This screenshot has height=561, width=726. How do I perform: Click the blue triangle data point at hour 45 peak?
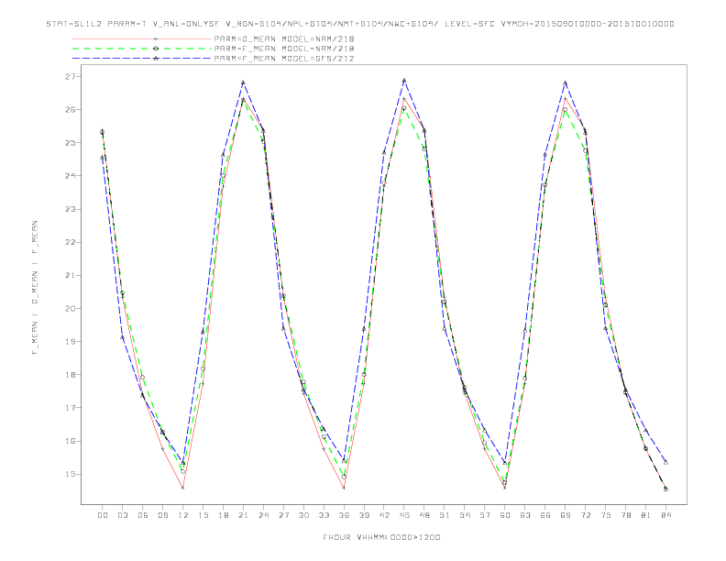pos(404,80)
